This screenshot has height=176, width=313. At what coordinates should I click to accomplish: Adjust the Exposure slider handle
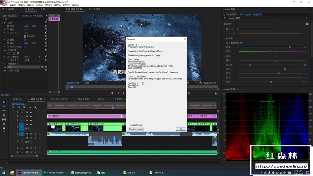click(276, 60)
